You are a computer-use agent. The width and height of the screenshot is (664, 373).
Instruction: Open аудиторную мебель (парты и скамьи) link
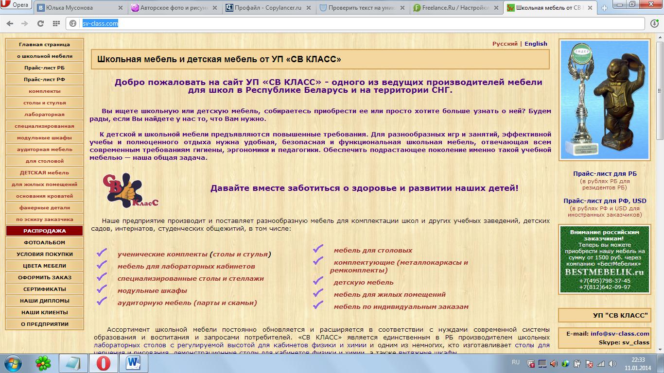click(187, 303)
